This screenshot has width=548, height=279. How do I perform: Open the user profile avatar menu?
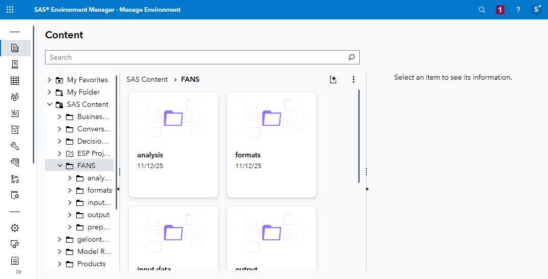(x=536, y=9)
